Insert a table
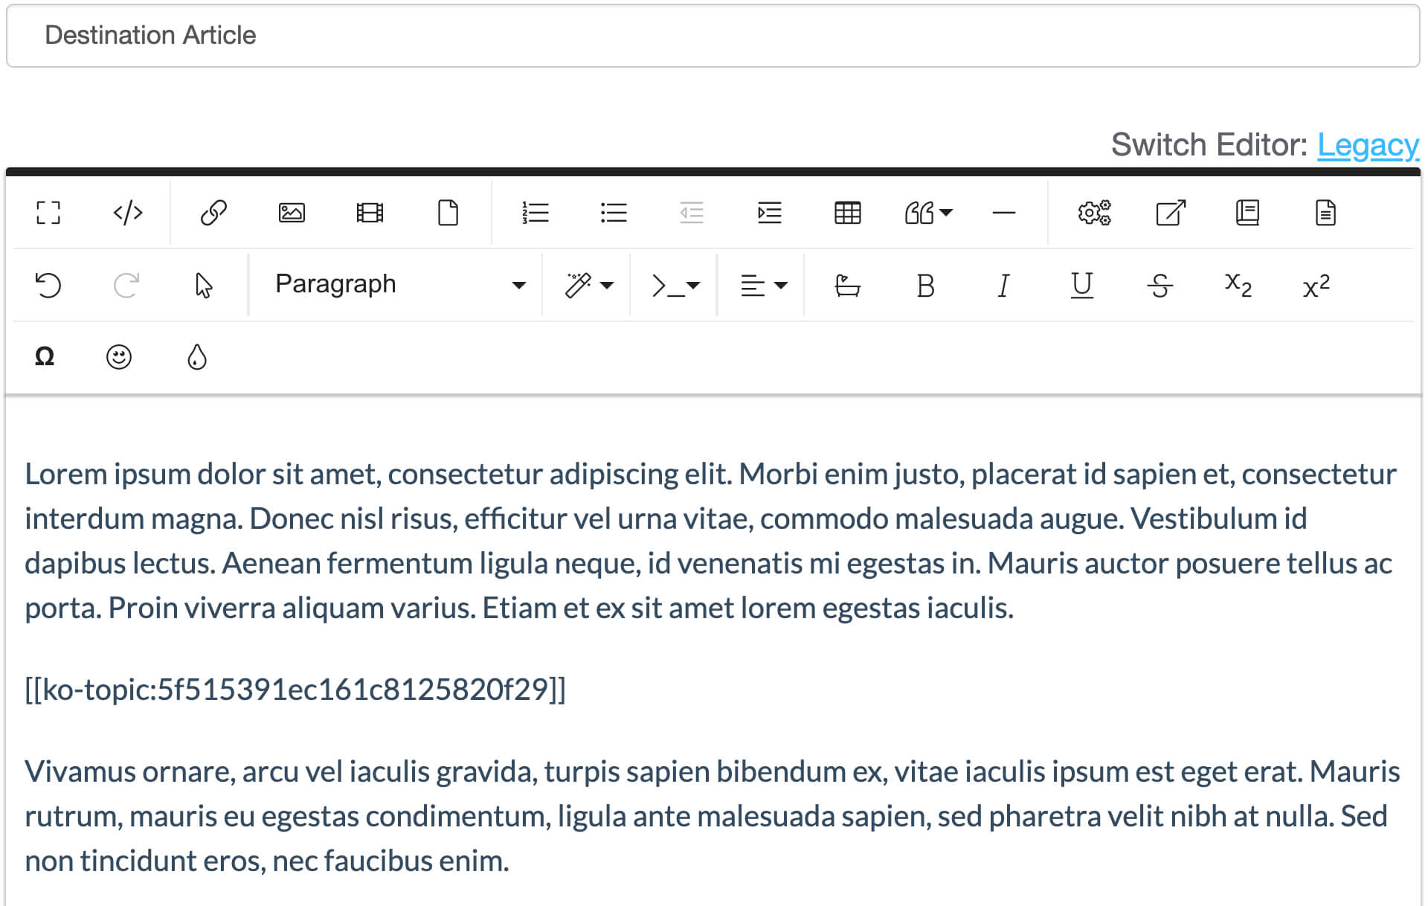The image size is (1428, 906). tap(848, 213)
